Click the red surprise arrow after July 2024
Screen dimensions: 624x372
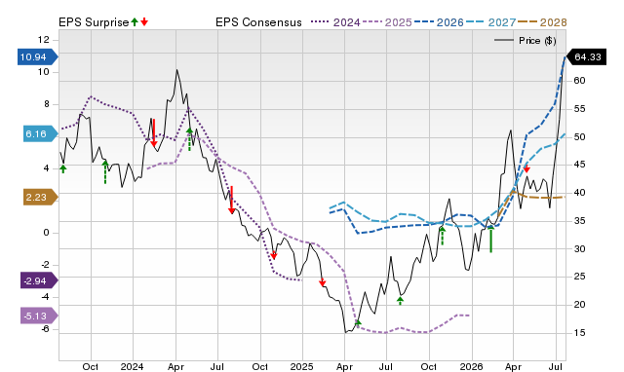point(231,200)
